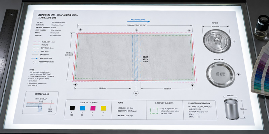The image size is (269, 134).
Task: Click the 'BOTTOM END' label
Action: 220,60
